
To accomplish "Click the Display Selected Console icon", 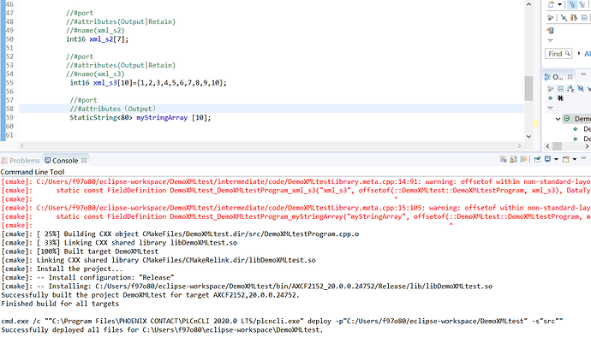I will [547, 159].
